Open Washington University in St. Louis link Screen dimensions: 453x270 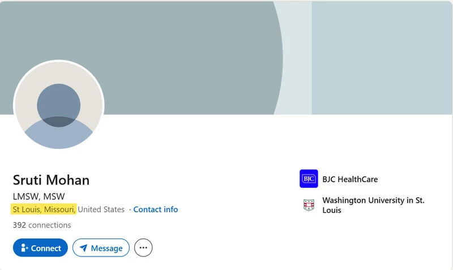(373, 205)
